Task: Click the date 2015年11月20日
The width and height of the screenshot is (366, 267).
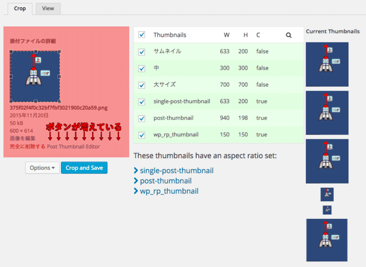Action: point(29,115)
